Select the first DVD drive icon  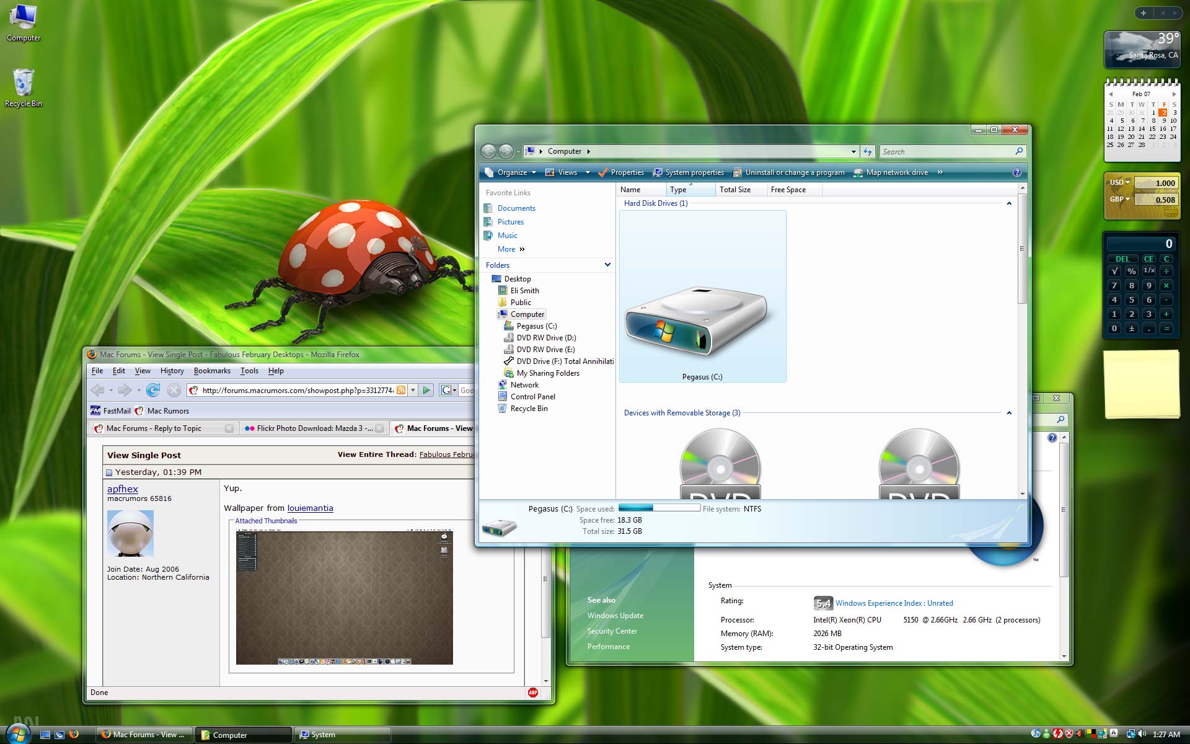click(720, 463)
